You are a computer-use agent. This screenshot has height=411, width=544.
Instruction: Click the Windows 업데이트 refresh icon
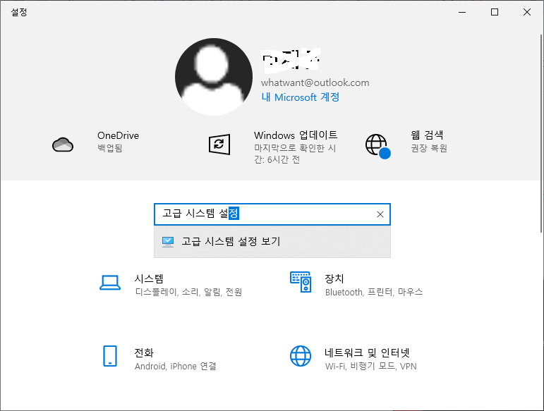[x=219, y=144]
